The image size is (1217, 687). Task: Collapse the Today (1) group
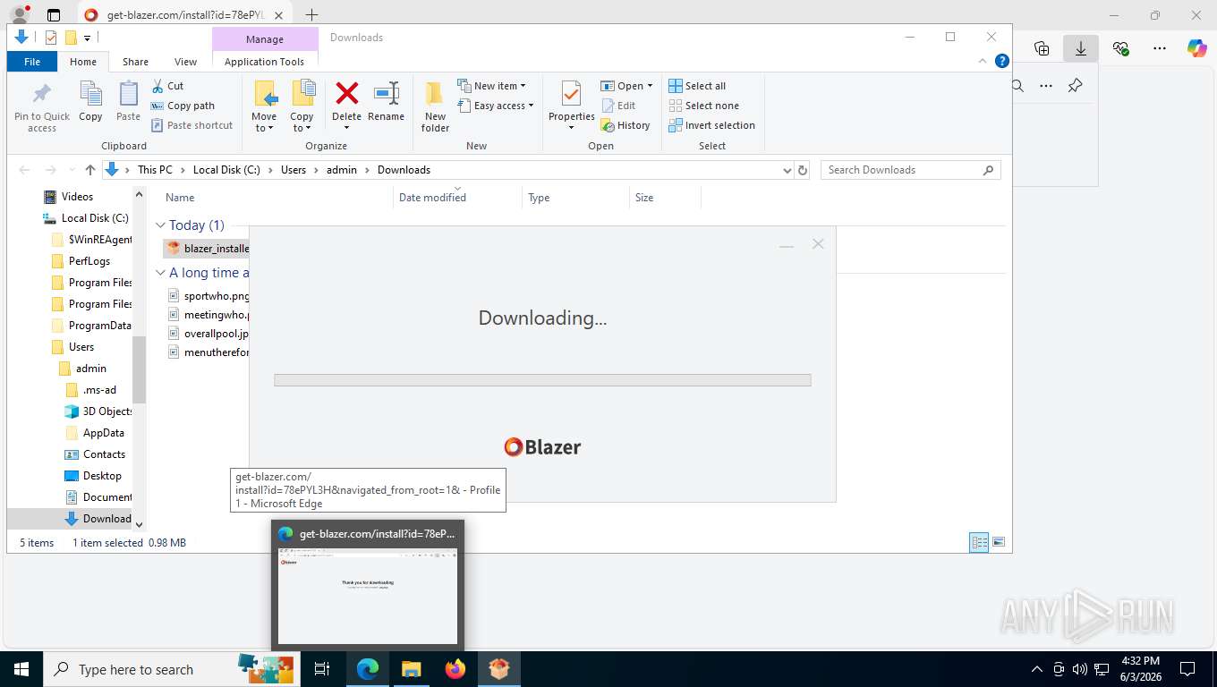tap(160, 225)
